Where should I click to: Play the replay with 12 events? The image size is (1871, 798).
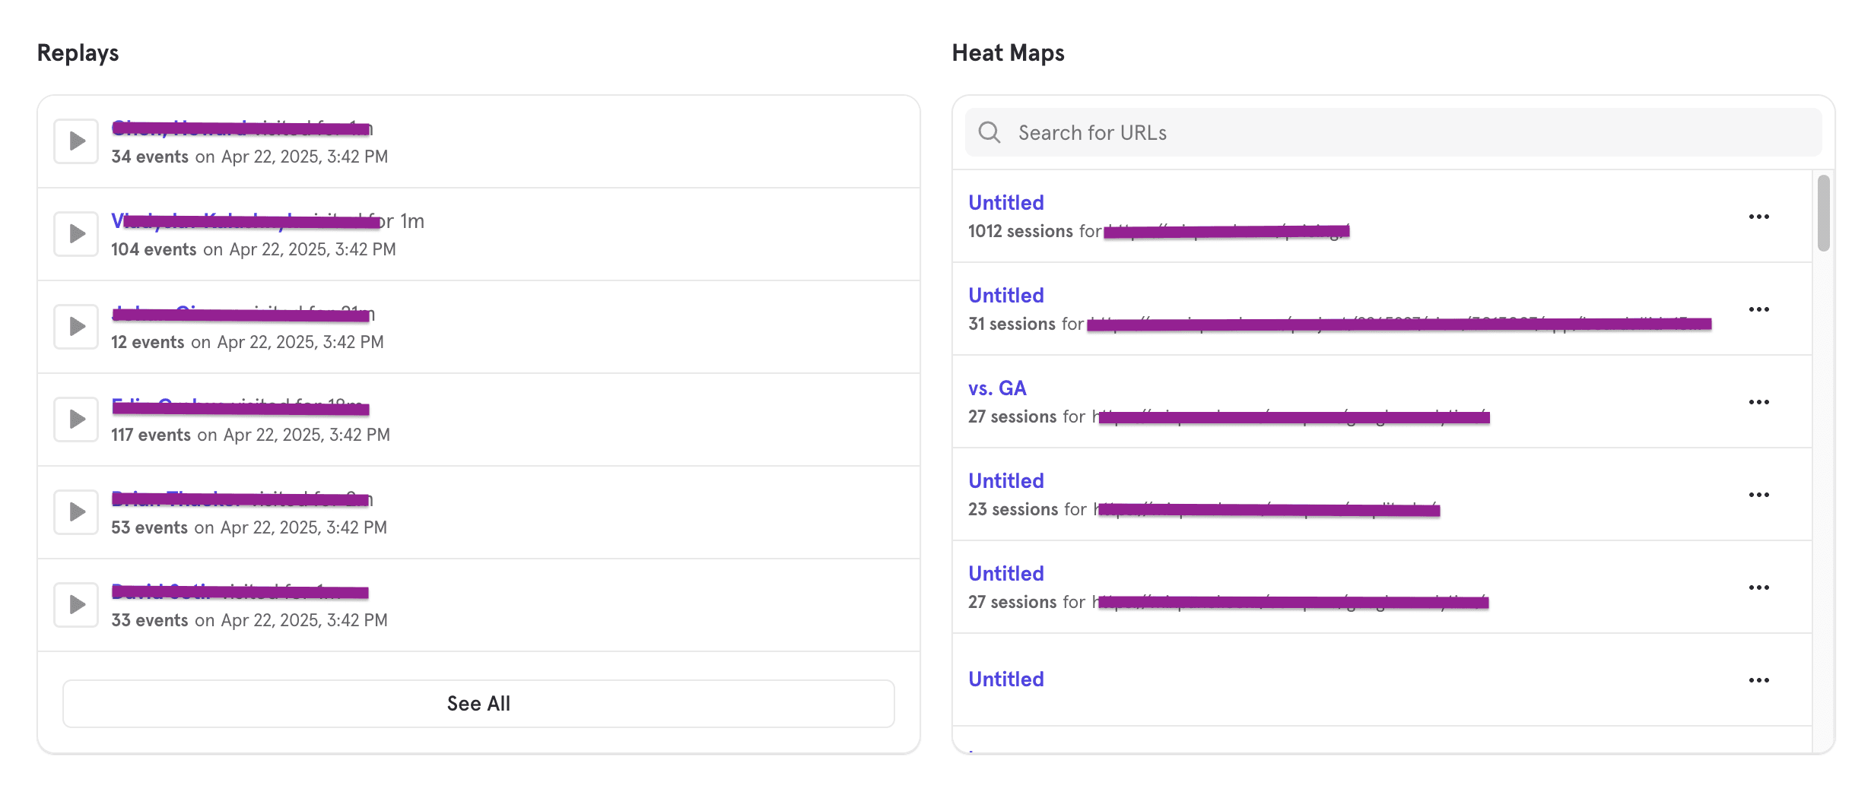click(x=75, y=326)
